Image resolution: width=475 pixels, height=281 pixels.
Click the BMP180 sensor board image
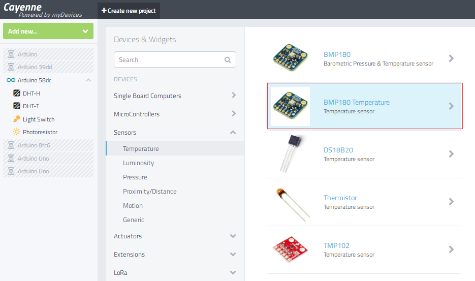(x=290, y=57)
